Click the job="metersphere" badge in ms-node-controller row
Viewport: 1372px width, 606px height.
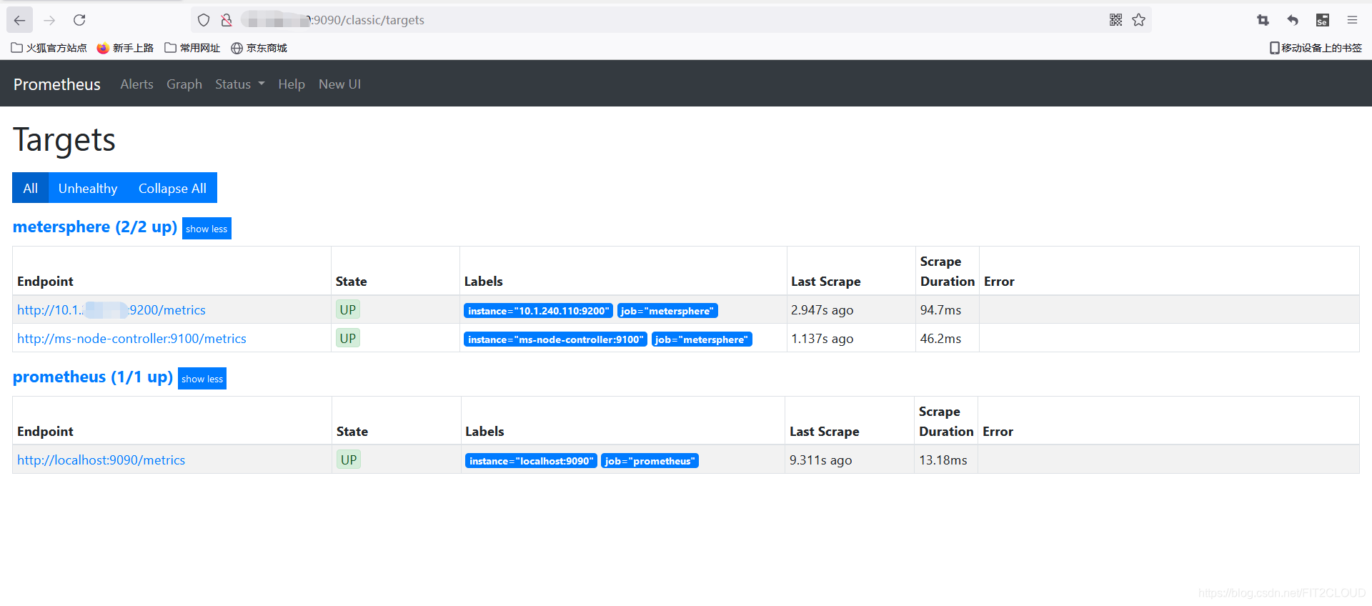702,339
